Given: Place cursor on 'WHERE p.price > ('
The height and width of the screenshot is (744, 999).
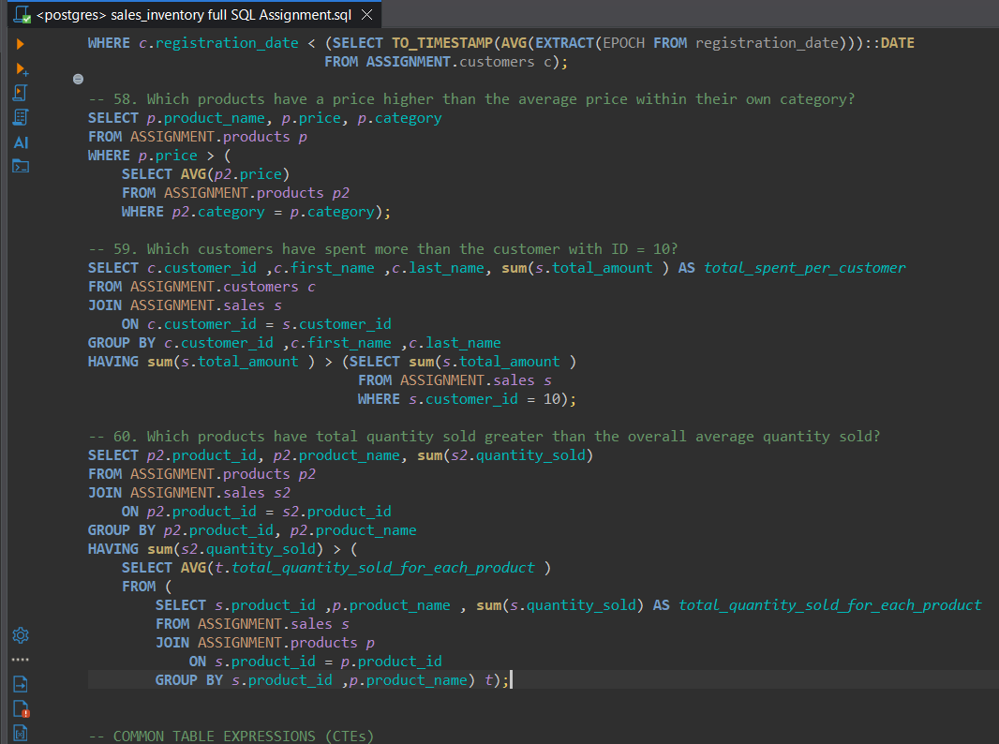Looking at the screenshot, I should [159, 156].
